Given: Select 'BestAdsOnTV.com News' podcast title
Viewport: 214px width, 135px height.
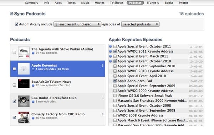Looking at the screenshot, I should coord(51,82).
